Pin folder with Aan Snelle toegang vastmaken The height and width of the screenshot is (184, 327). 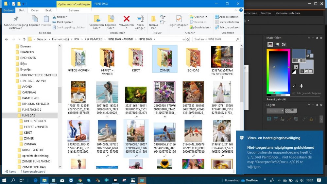[x=15, y=19]
